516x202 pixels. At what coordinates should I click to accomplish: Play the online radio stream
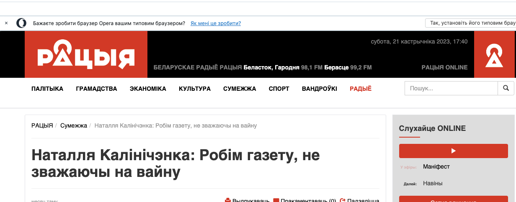point(454,151)
